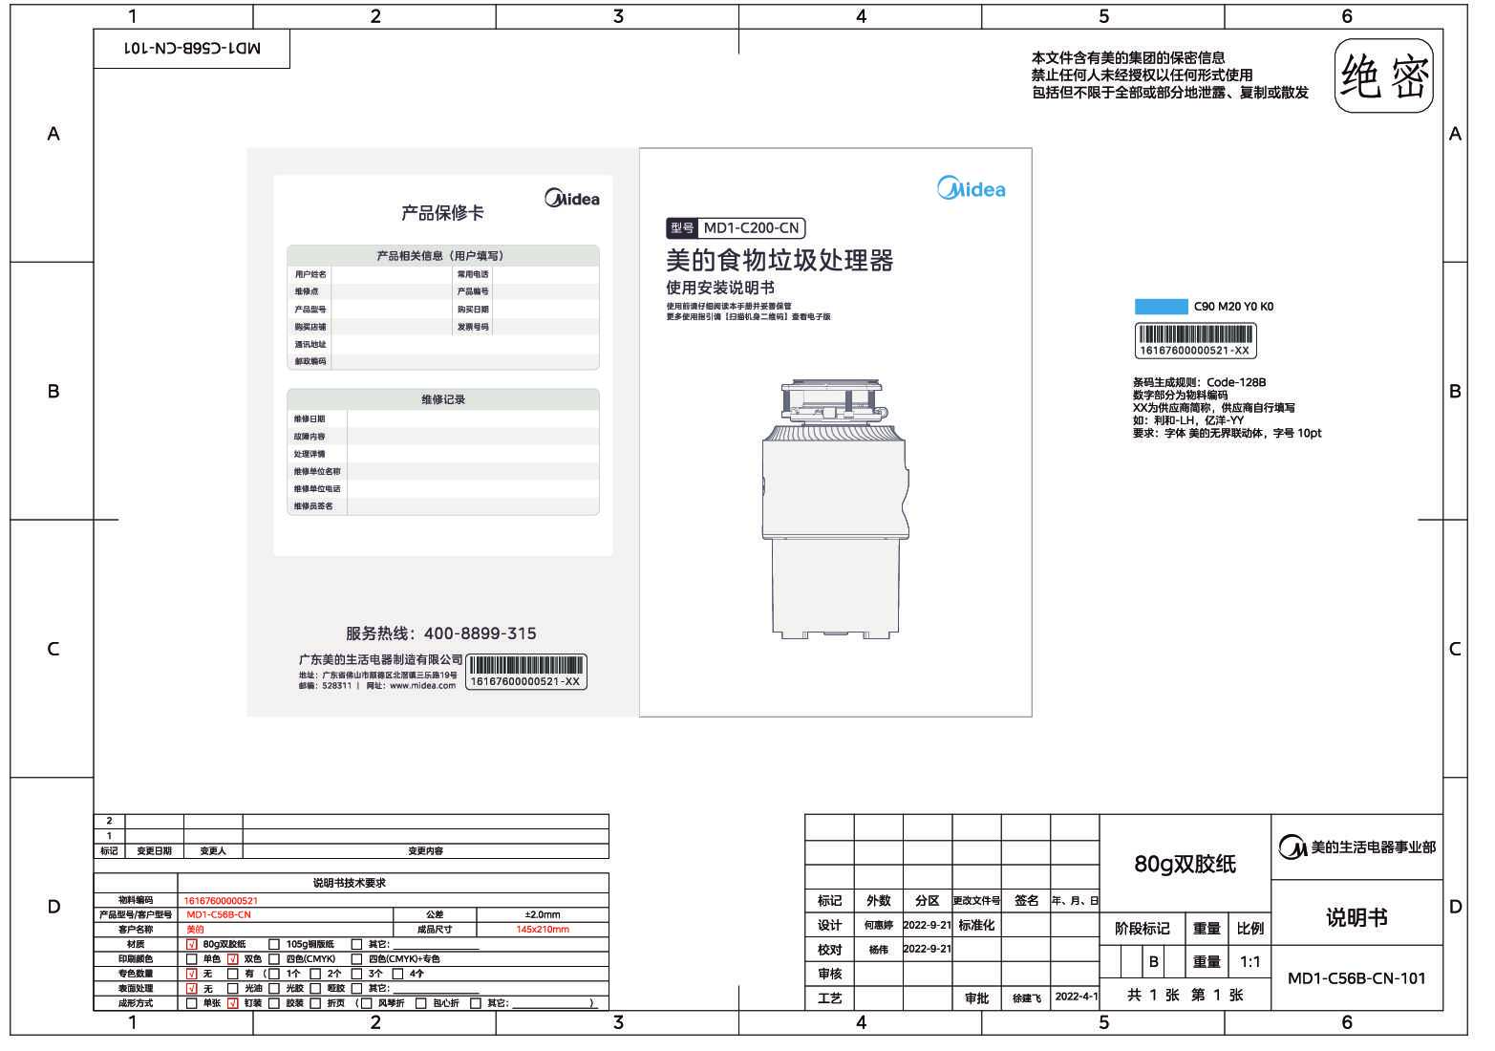Screen dimensions: 1495x1051
Task: Click the '变更日期' column header
Action: pyautogui.click(x=154, y=851)
